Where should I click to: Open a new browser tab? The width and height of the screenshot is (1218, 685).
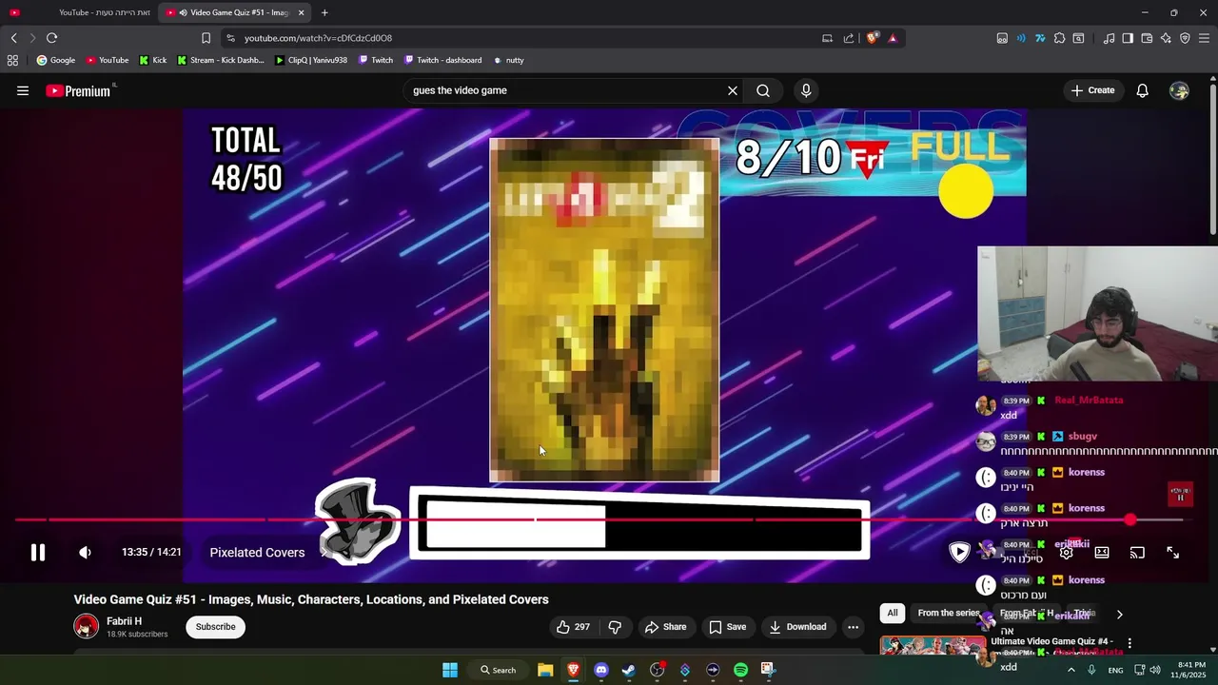point(324,12)
